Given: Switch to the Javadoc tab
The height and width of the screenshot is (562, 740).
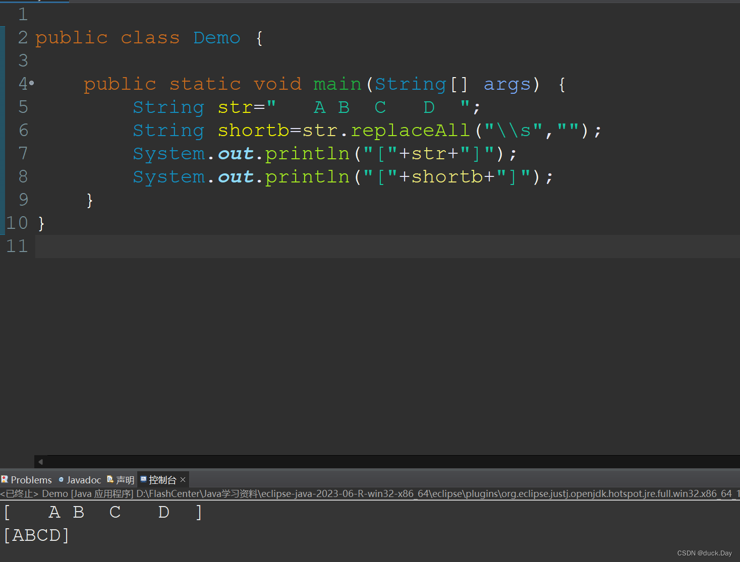Looking at the screenshot, I should click(83, 479).
